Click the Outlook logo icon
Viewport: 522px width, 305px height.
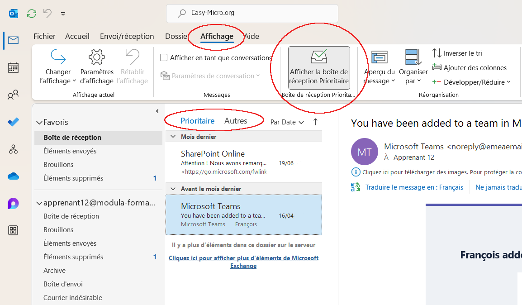tap(13, 14)
